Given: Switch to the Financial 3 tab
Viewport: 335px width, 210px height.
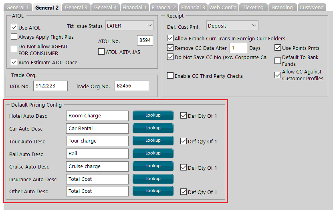Looking at the screenshot, I should [x=193, y=8].
